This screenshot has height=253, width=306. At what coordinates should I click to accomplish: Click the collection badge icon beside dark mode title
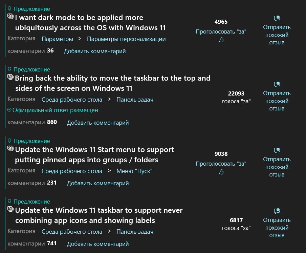[x=10, y=16]
